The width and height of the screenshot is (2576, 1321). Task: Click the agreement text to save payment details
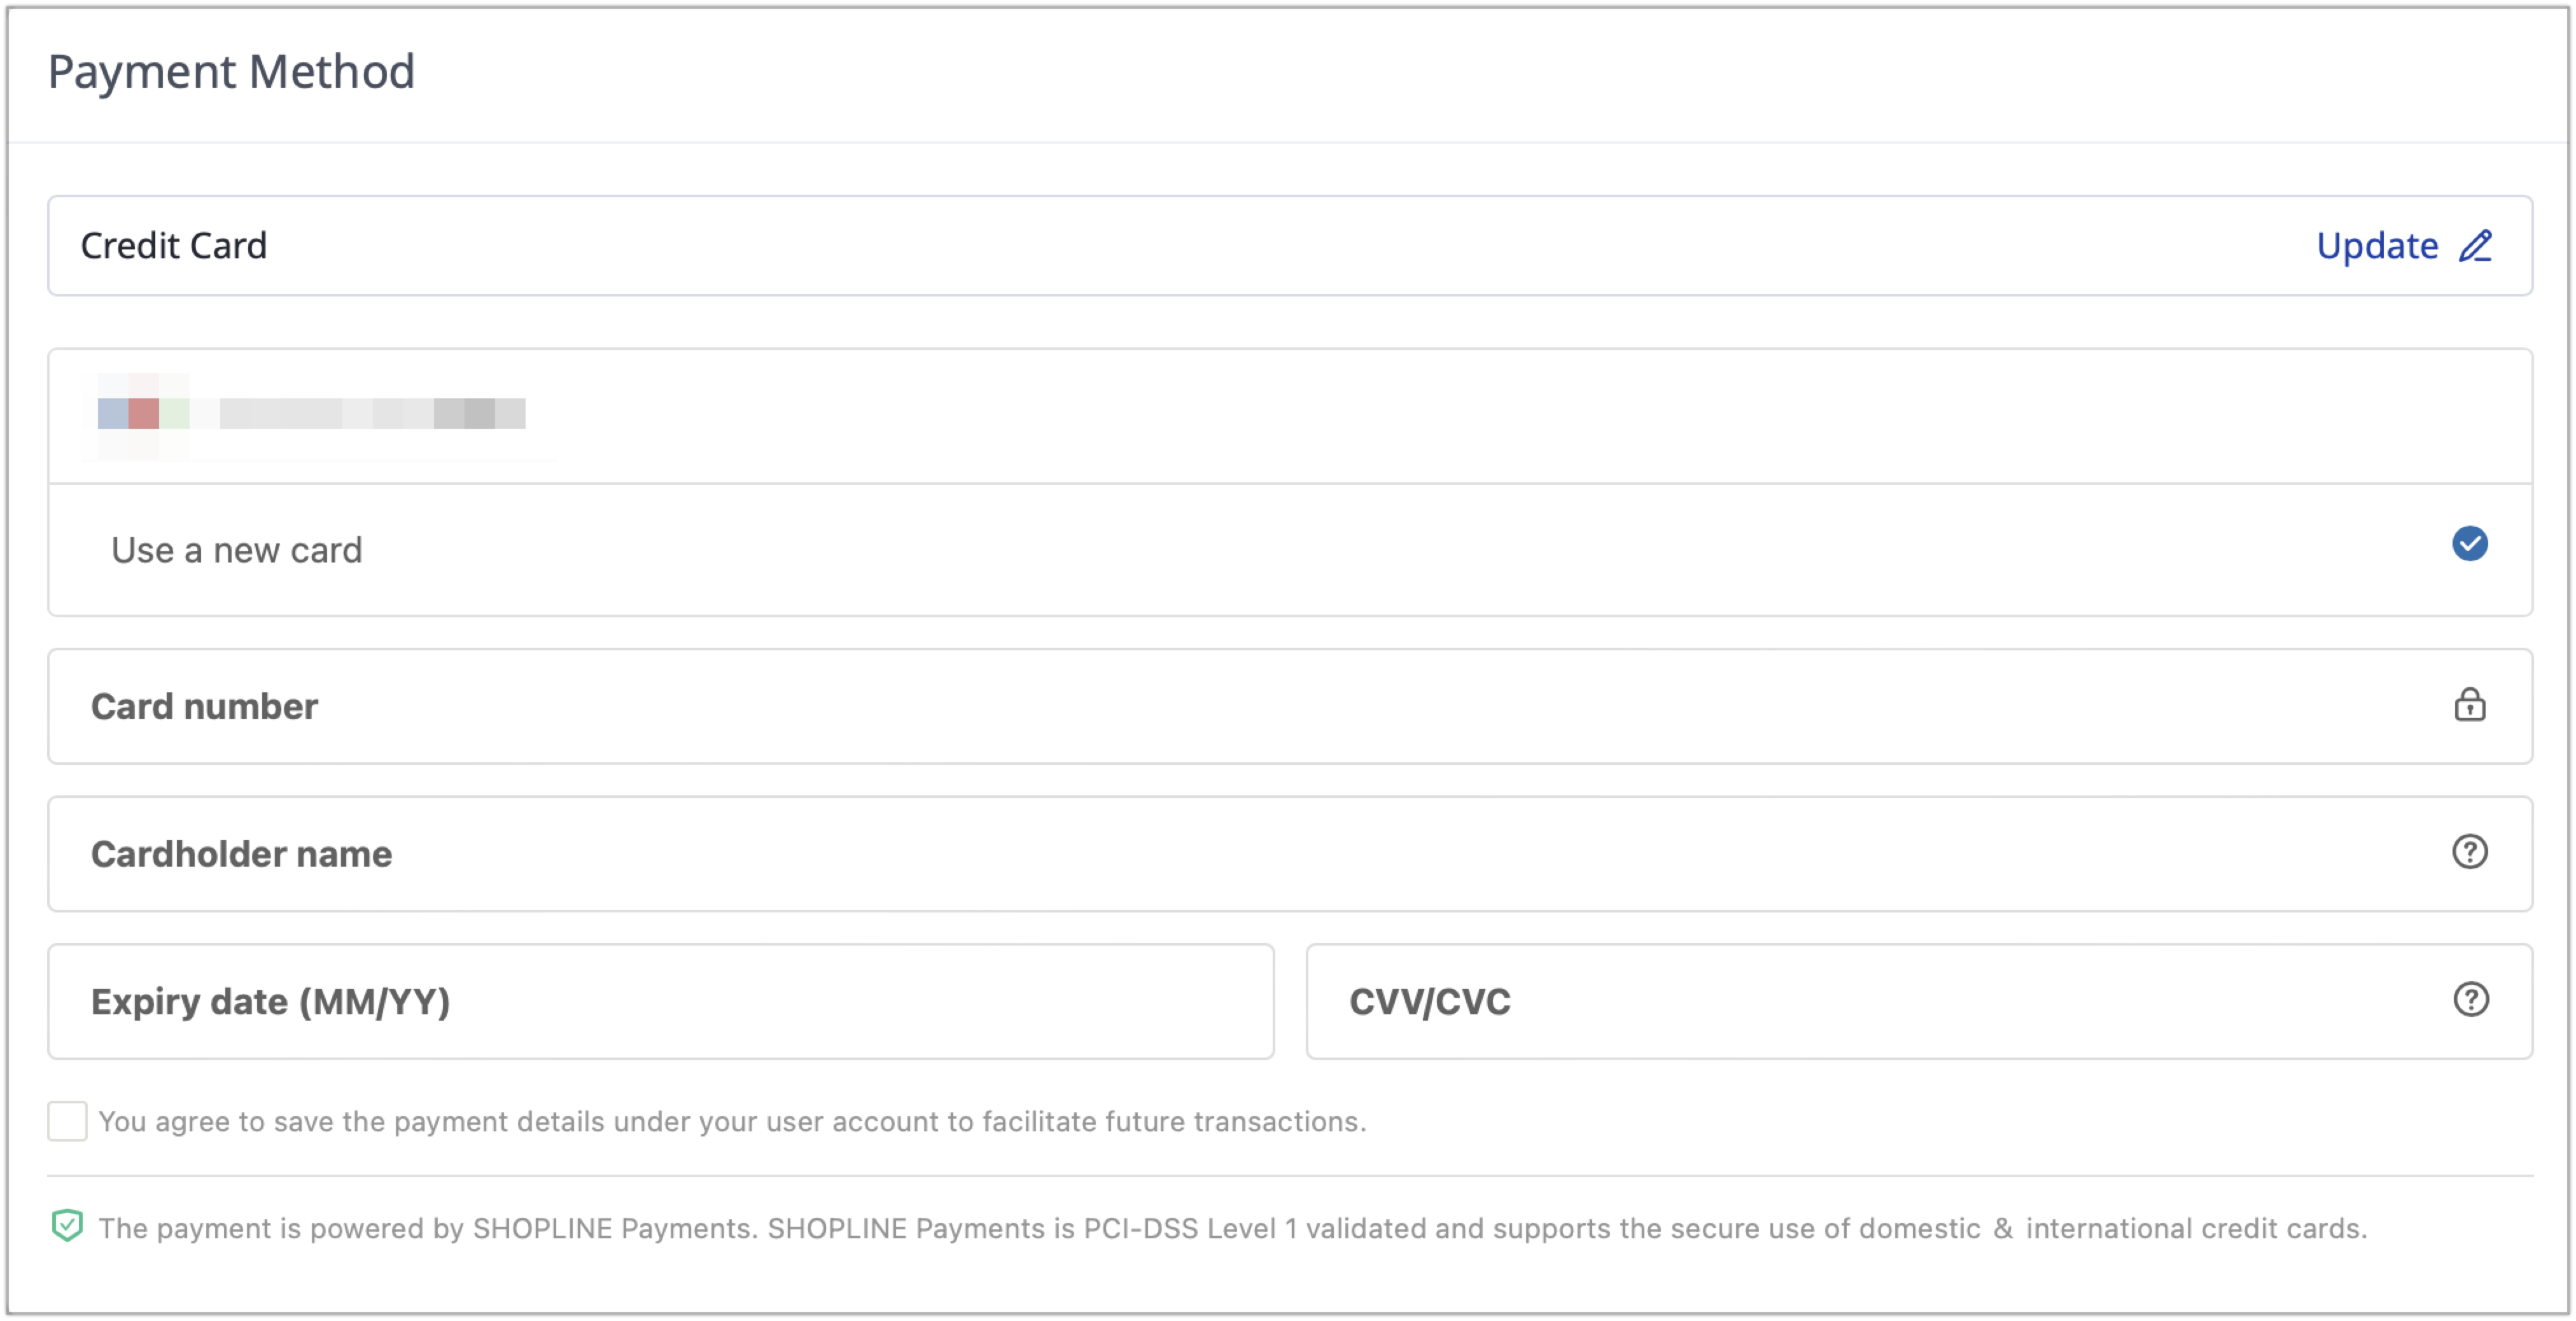point(732,1122)
